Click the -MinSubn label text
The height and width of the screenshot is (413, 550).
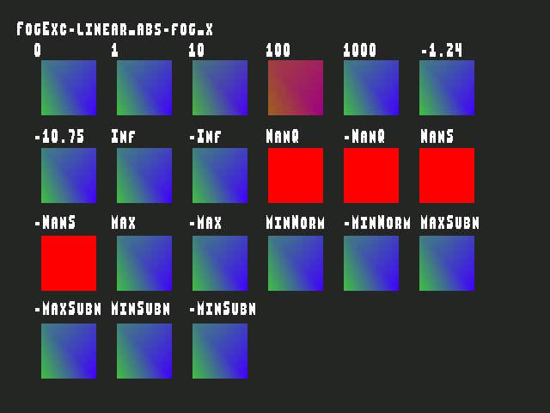(223, 309)
